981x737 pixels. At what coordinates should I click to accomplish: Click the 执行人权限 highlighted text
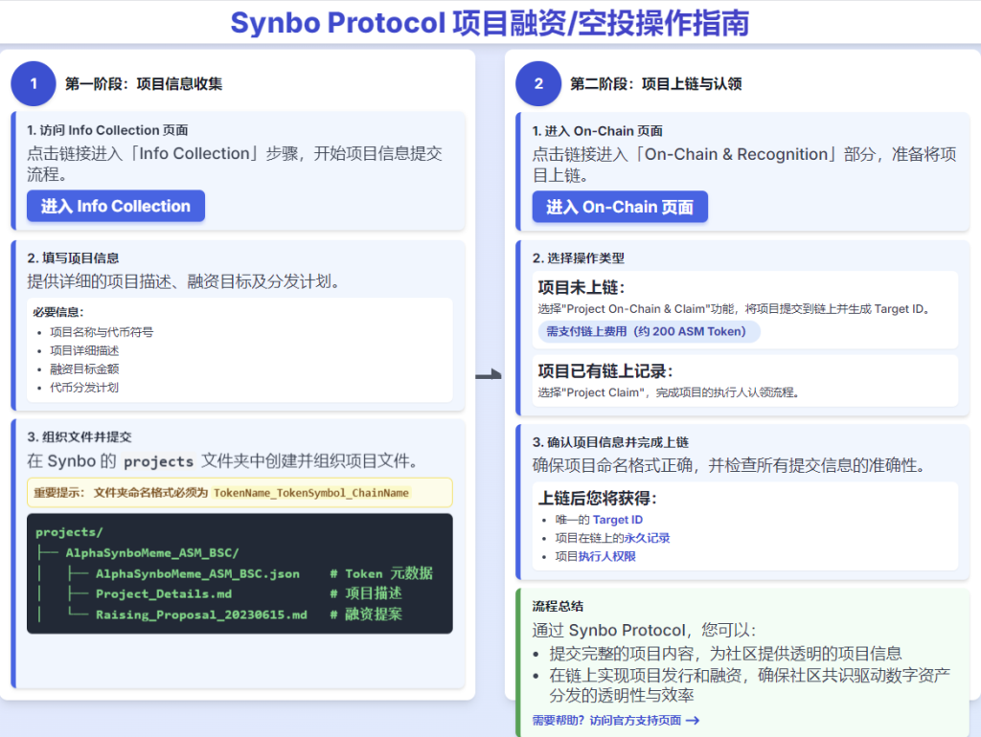[x=606, y=556]
